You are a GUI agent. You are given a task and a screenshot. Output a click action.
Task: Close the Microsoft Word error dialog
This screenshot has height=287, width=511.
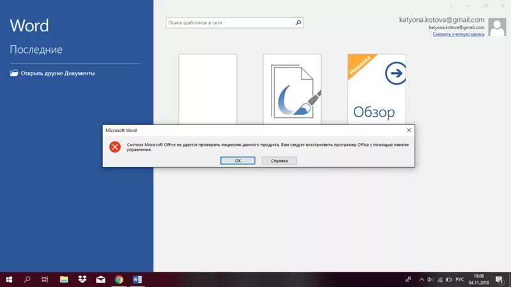coord(409,130)
